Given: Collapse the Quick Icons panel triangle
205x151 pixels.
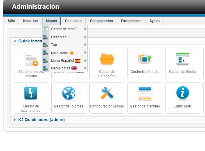Looking at the screenshot, I should 15,41.
